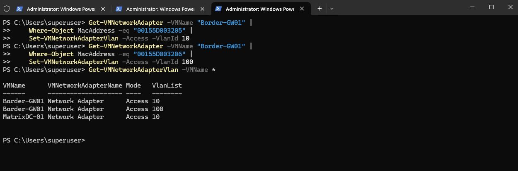Viewport: 518px width, 171px height.
Task: Close the first Administrator PowerShell tab
Action: 103,8
